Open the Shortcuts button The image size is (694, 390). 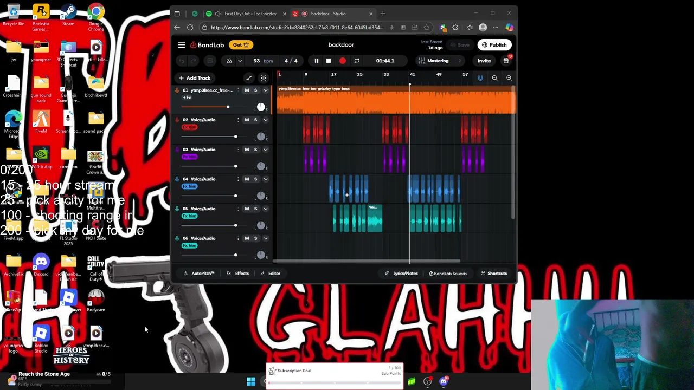[494, 274]
